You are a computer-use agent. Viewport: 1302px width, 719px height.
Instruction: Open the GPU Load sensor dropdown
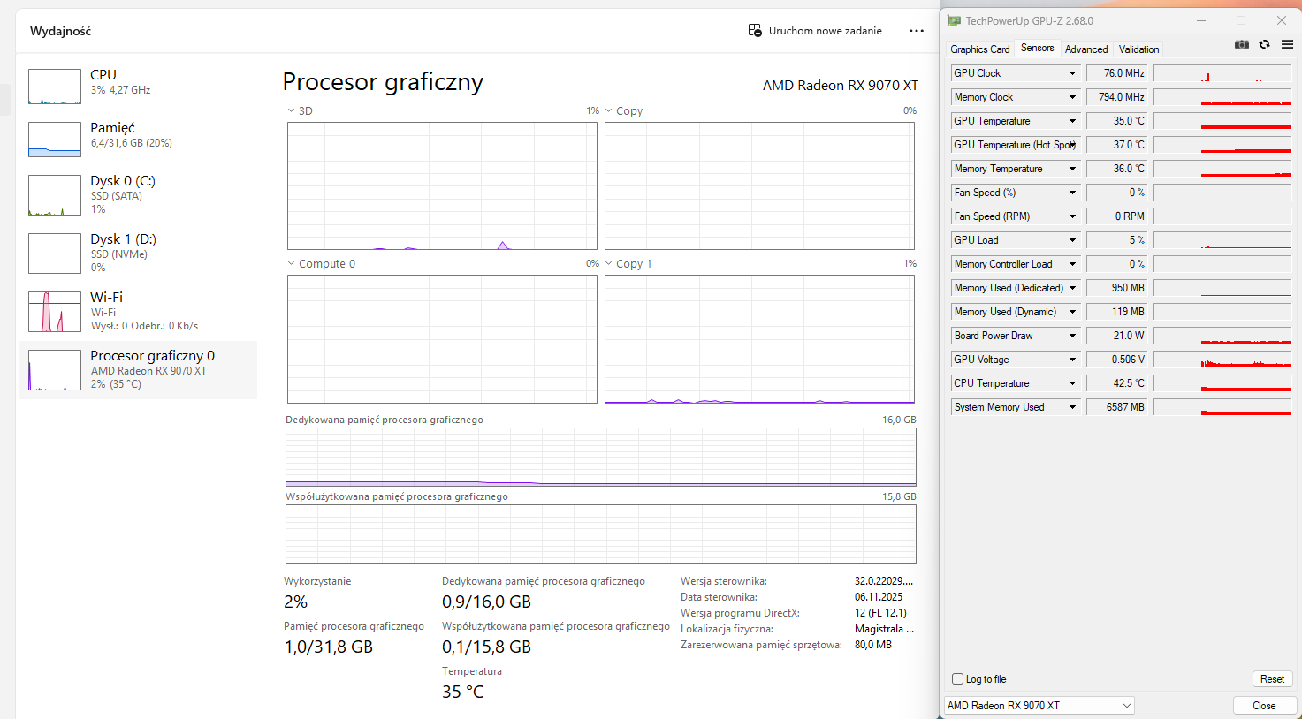pyautogui.click(x=1072, y=240)
